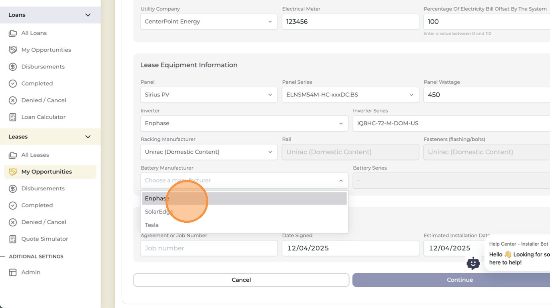This screenshot has height=308, width=550.
Task: Choose Tesla in the battery manufacturer list
Action: click(x=244, y=225)
